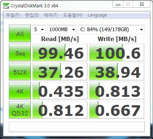Run all benchmarks with the All button
Screen dimensions: 153x139
pyautogui.click(x=20, y=33)
